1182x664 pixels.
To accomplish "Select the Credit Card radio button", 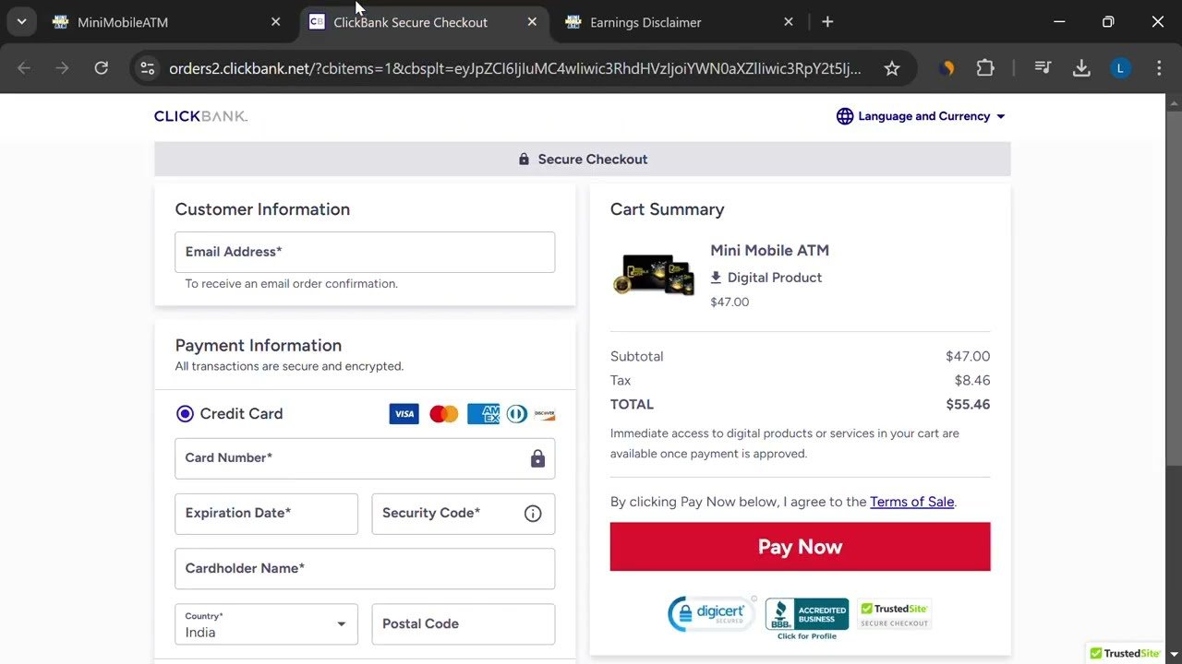I will [185, 414].
